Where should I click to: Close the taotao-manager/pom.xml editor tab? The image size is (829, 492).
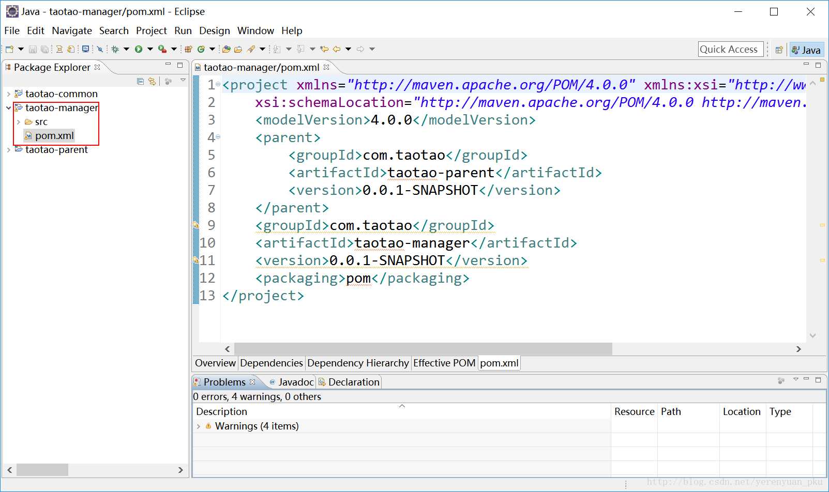[326, 67]
